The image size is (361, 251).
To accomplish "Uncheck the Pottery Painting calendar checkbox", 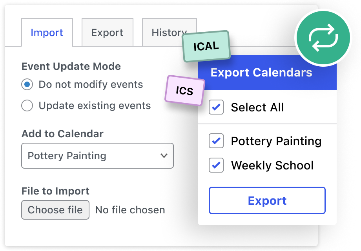I will (216, 141).
